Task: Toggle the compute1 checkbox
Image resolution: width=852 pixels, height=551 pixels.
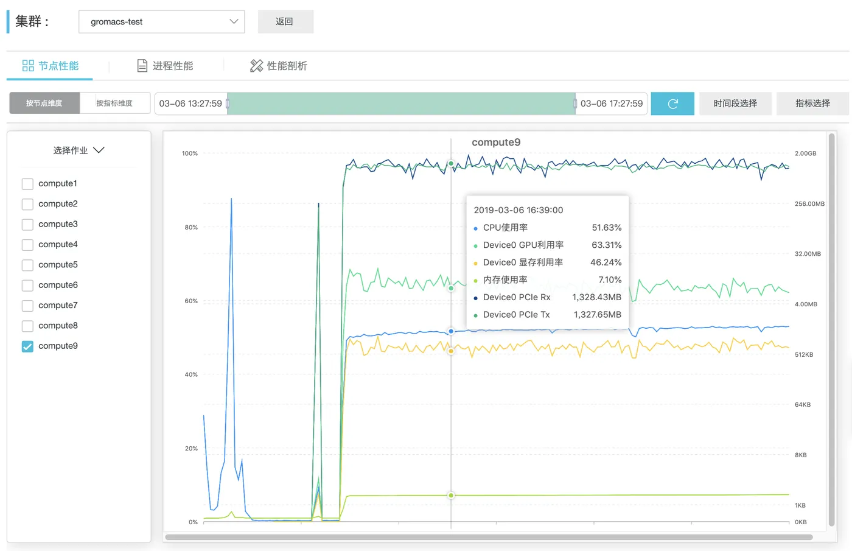Action: pyautogui.click(x=27, y=184)
